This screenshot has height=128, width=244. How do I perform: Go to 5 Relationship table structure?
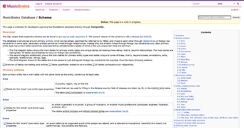pos(187,110)
